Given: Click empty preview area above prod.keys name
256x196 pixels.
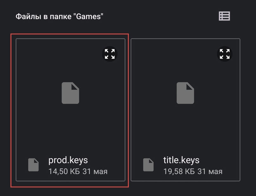Looking at the screenshot, I should [x=70, y=130].
